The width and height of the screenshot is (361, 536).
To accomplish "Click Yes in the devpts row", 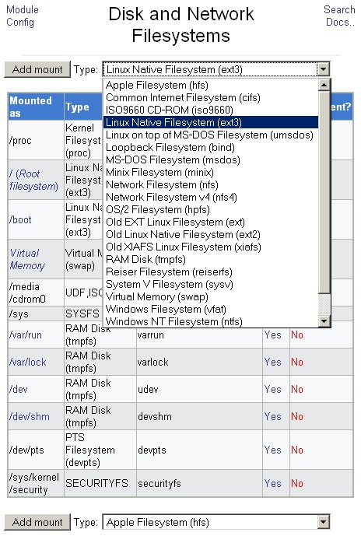I will coord(272,450).
